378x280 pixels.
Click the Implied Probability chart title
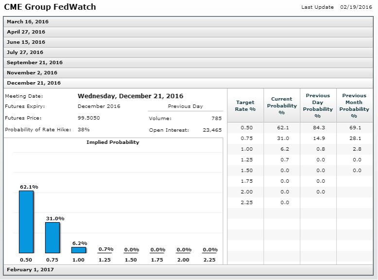[x=113, y=142]
